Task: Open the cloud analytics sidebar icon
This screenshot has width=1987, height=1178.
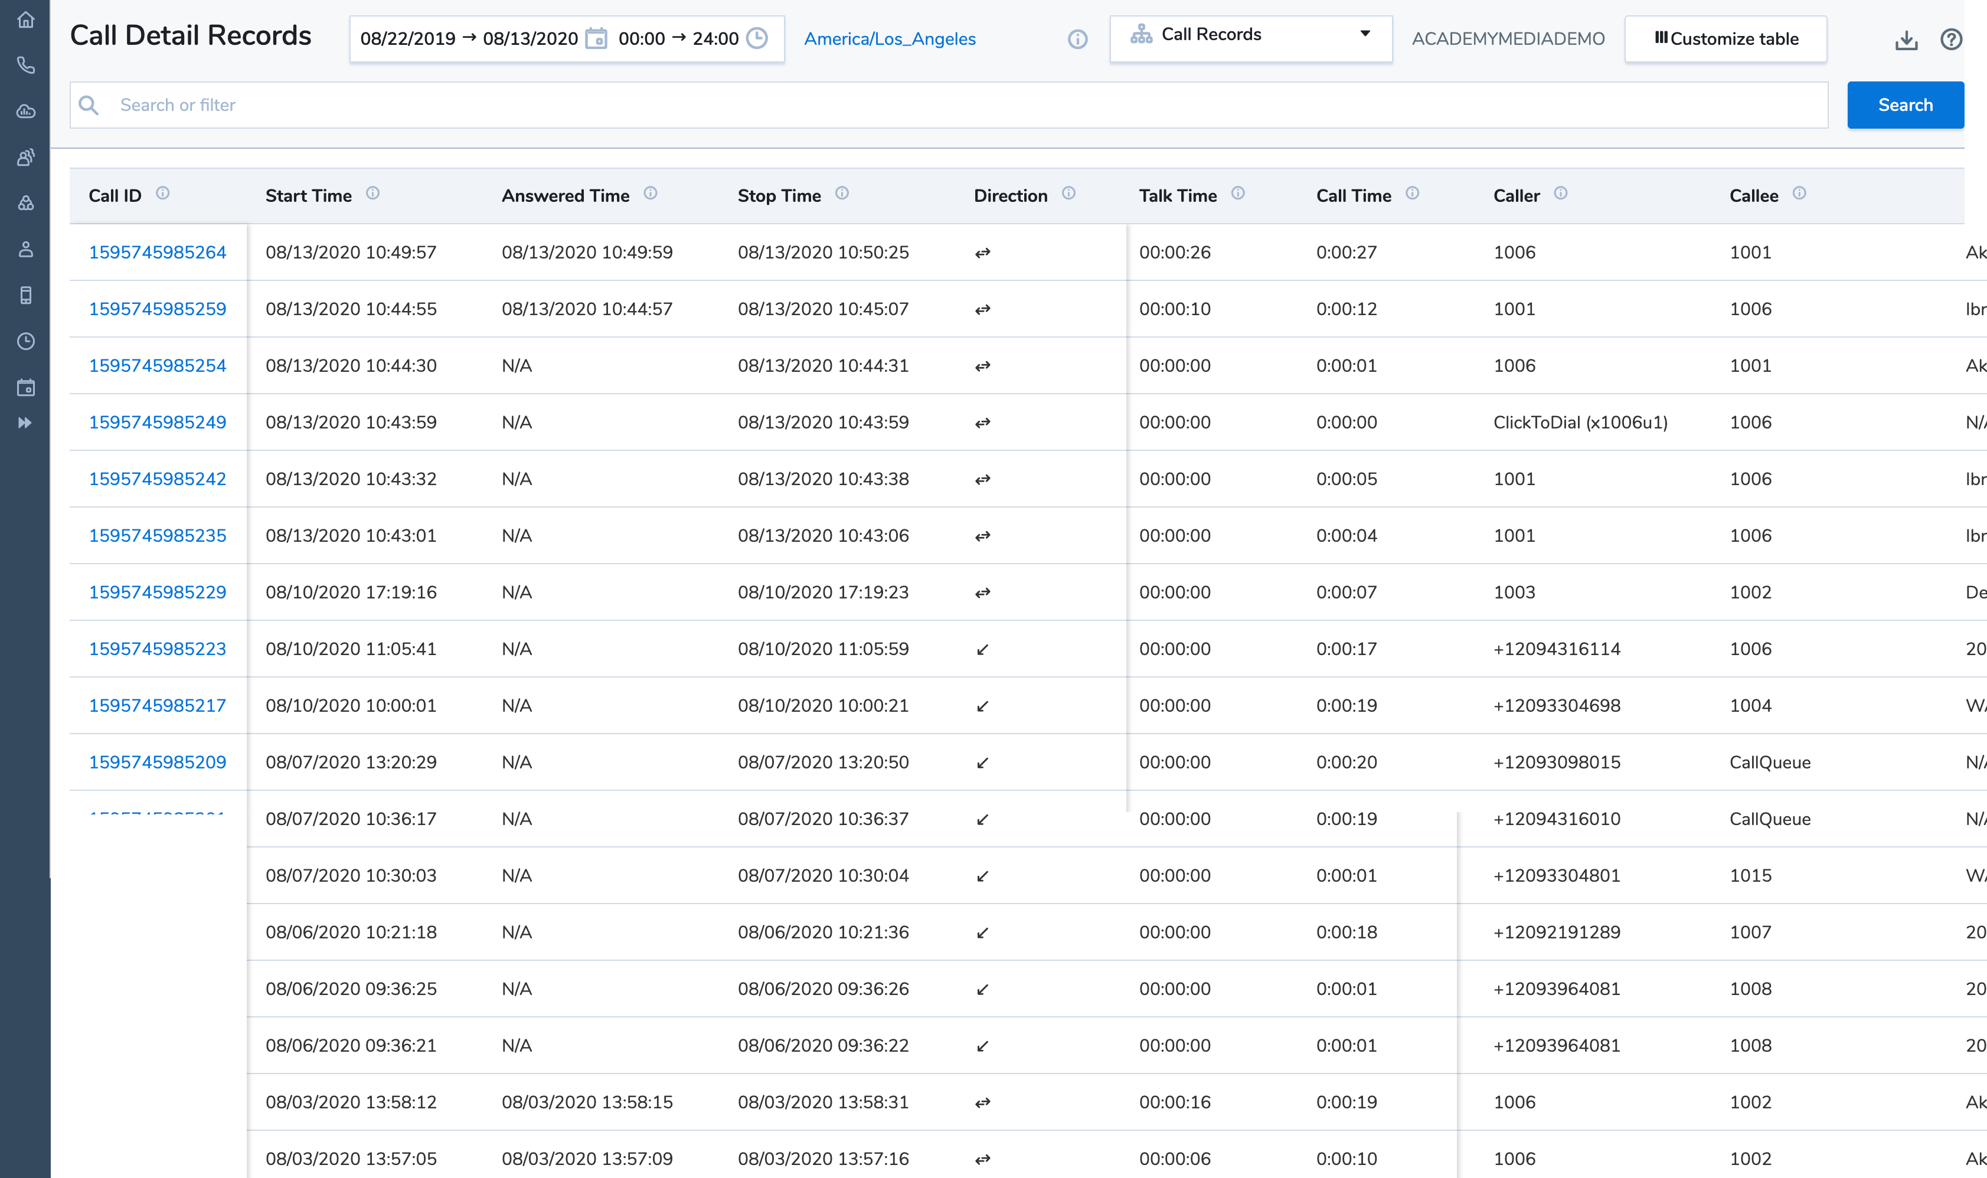Action: pos(25,111)
